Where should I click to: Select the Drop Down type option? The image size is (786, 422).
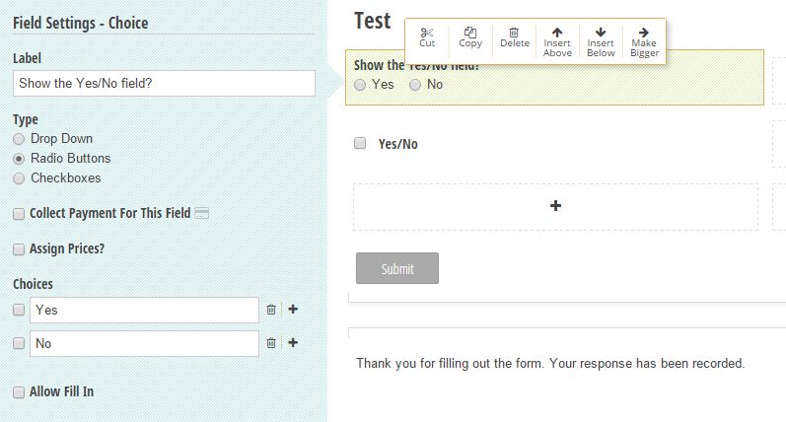coord(19,139)
